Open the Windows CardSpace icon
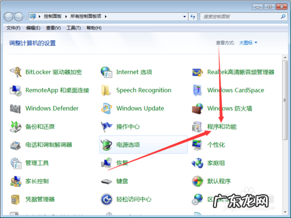 tap(197, 90)
